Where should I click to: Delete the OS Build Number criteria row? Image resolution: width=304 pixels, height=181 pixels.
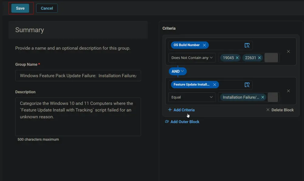pyautogui.click(x=288, y=51)
